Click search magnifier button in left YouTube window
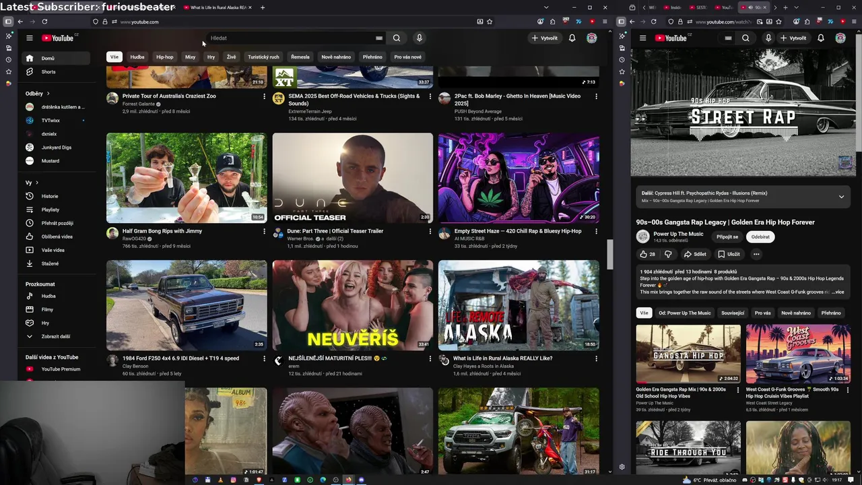 [397, 38]
